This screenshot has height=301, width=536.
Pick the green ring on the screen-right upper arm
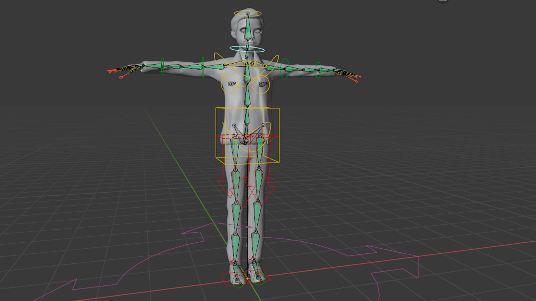[x=285, y=69]
